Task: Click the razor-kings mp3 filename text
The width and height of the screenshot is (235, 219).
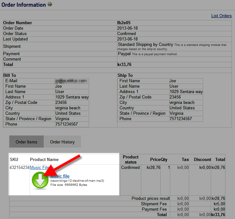Action: point(77,181)
